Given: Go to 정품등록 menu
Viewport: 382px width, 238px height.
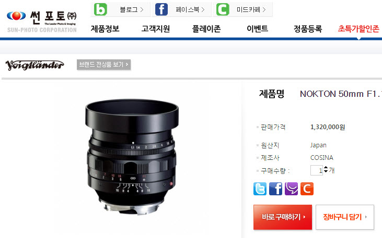Looking at the screenshot, I should coord(308,29).
